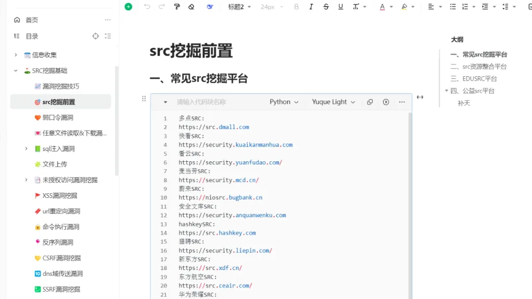Expand the 信息收集 tree node
Viewport: 532px width, 299px height.
(16, 55)
